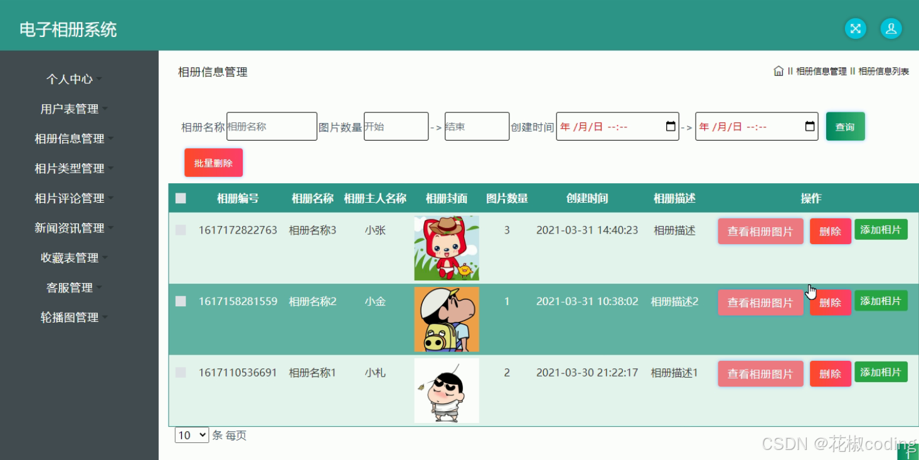Expand the 相片类型管理 sidebar menu
The width and height of the screenshot is (919, 460).
tap(69, 168)
